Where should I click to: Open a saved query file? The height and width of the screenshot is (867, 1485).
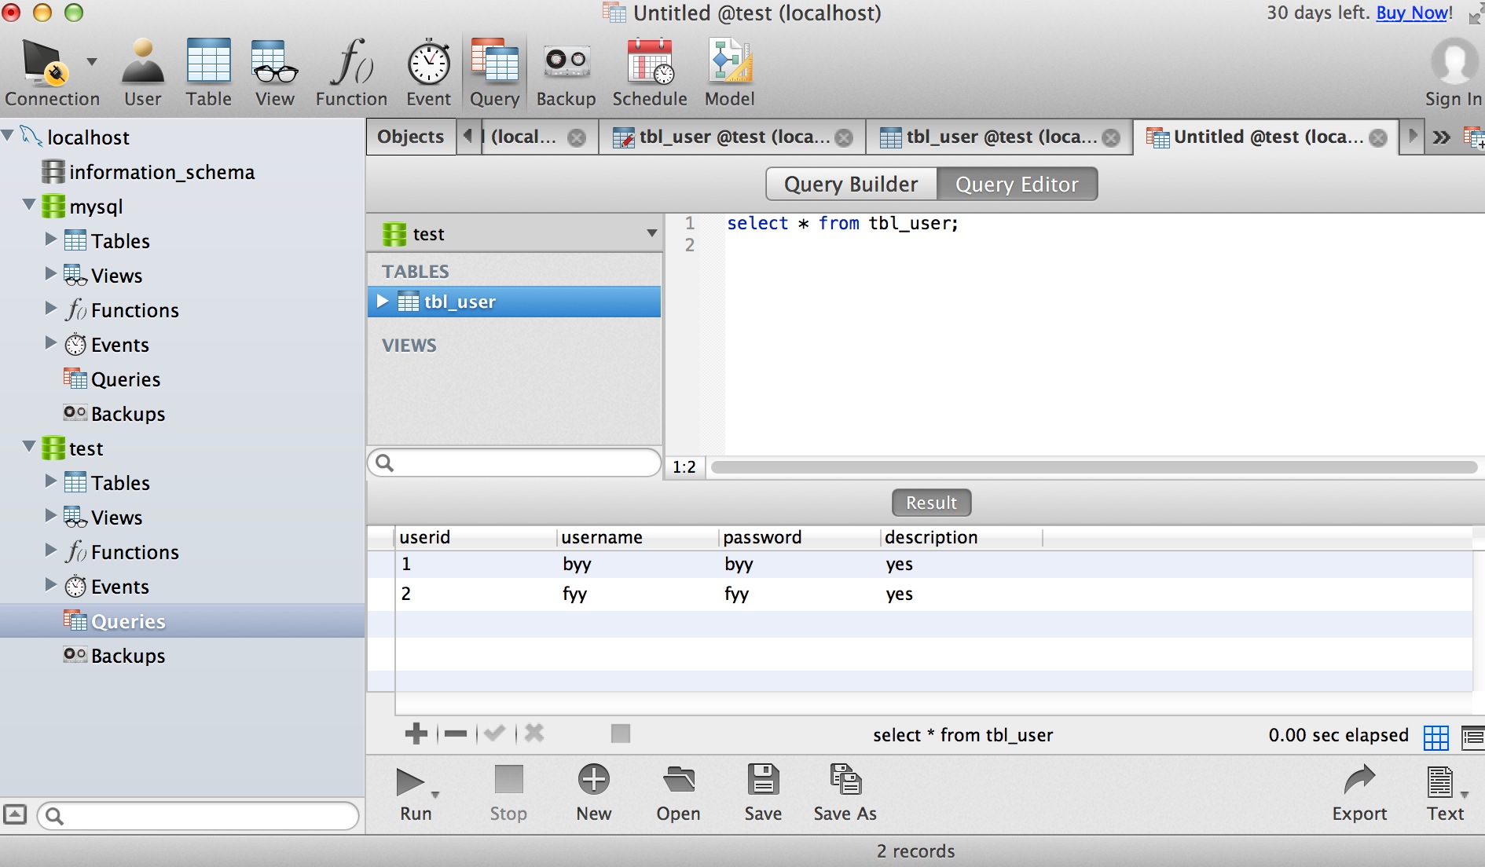coord(679,793)
